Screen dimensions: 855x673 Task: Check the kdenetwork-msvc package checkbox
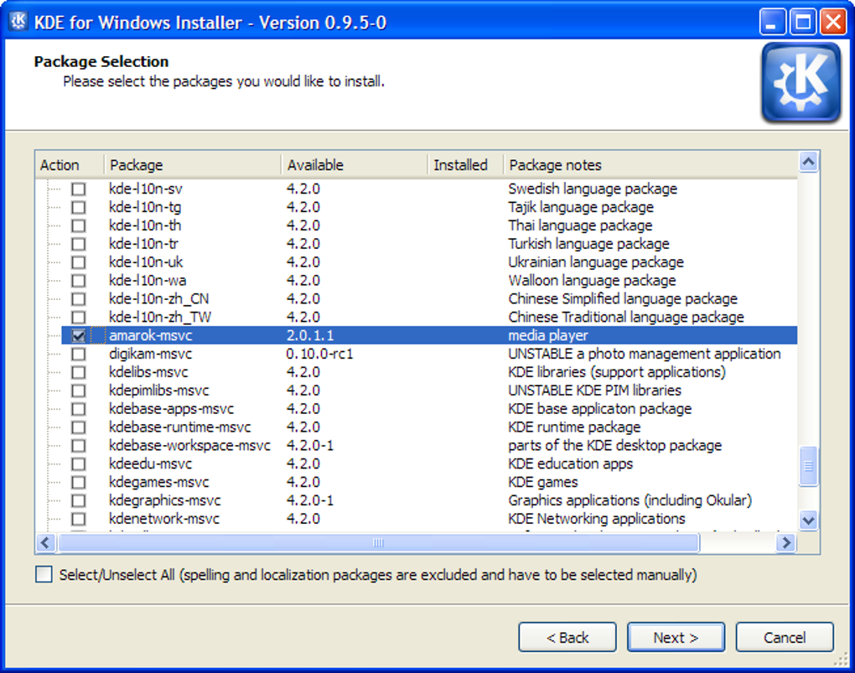[x=79, y=519]
